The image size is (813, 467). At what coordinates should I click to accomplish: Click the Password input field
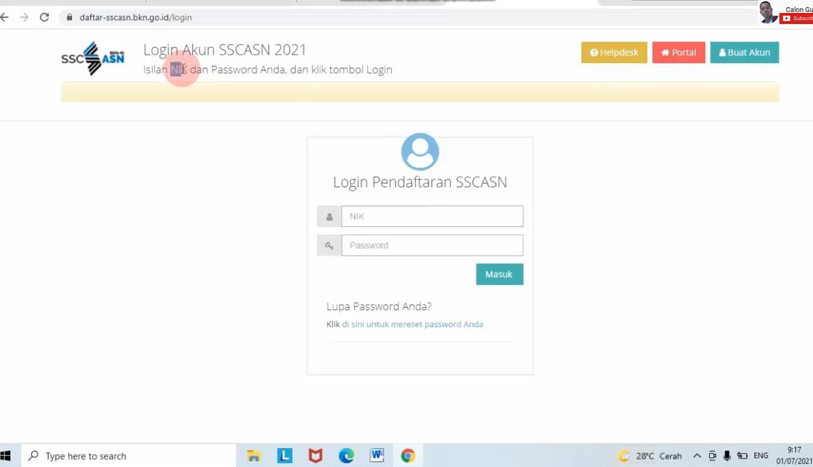tap(432, 245)
